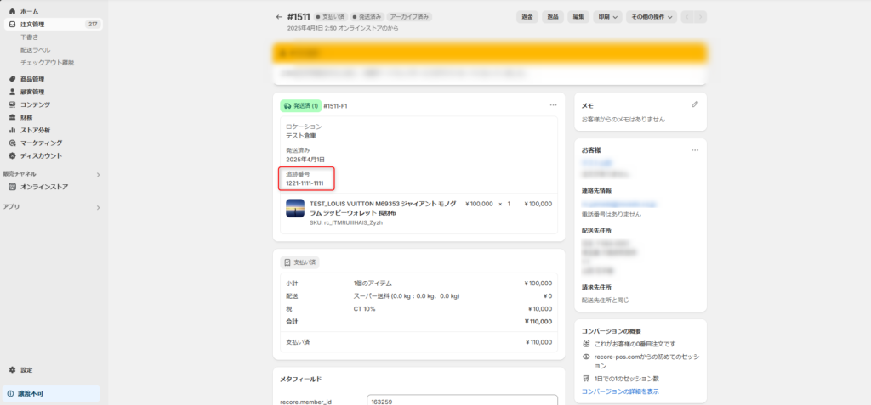Open ストア分析 in the sidebar

(x=36, y=131)
